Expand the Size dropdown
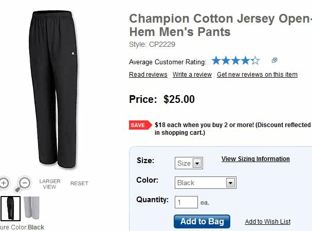 point(189,163)
